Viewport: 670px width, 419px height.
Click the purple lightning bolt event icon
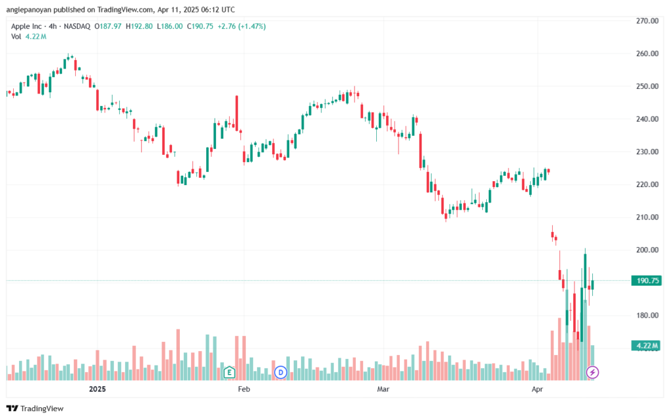click(592, 373)
